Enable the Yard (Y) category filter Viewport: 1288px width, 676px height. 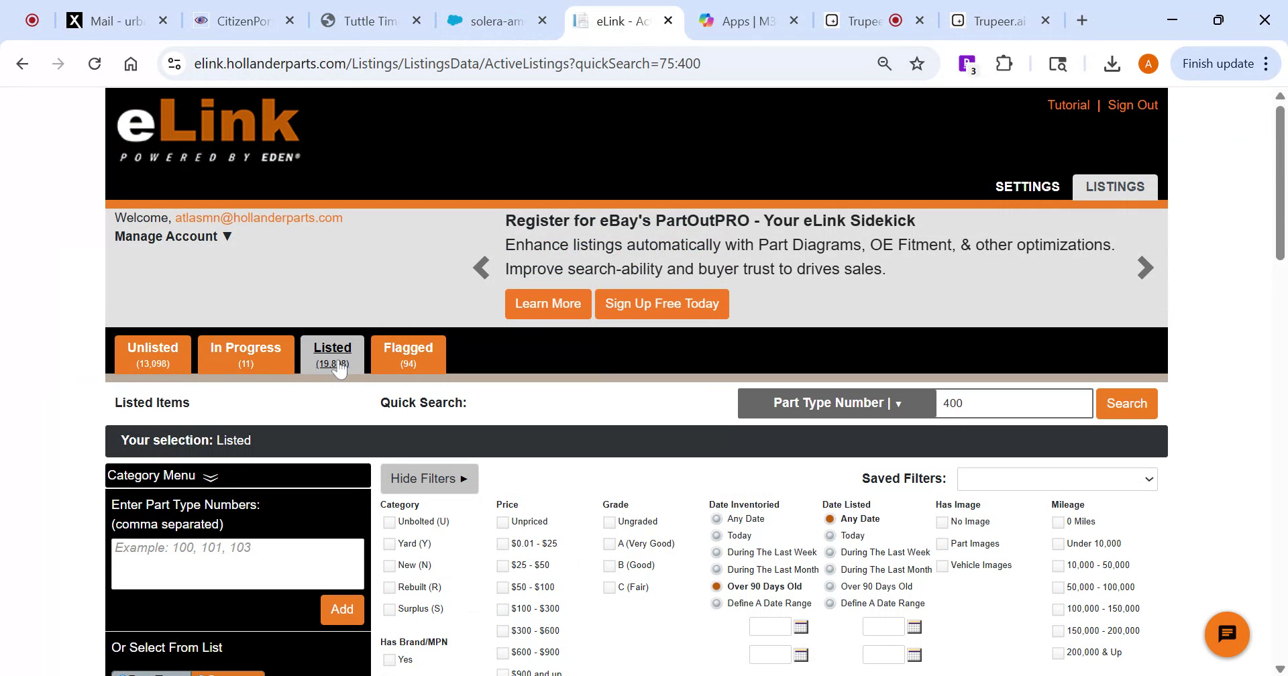pos(389,543)
